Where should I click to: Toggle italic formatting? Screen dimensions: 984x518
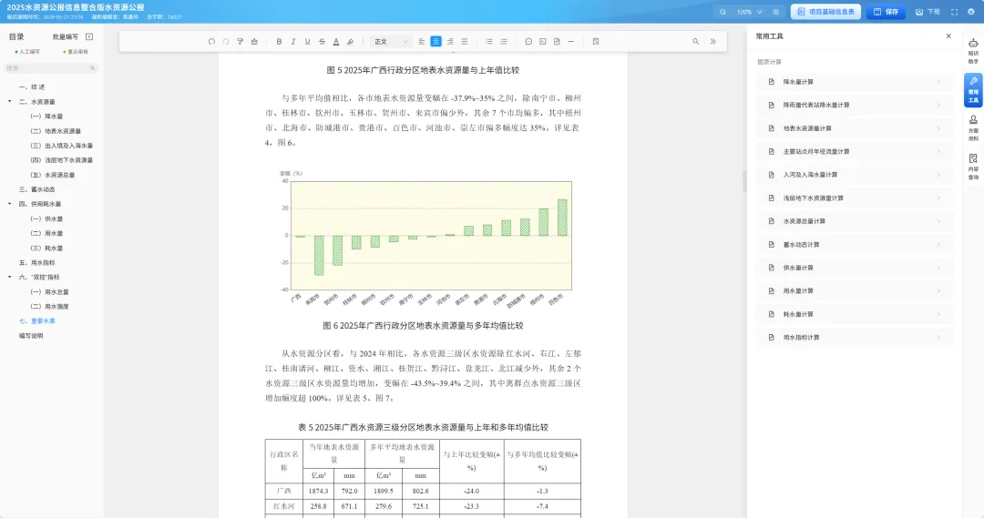pos(293,41)
